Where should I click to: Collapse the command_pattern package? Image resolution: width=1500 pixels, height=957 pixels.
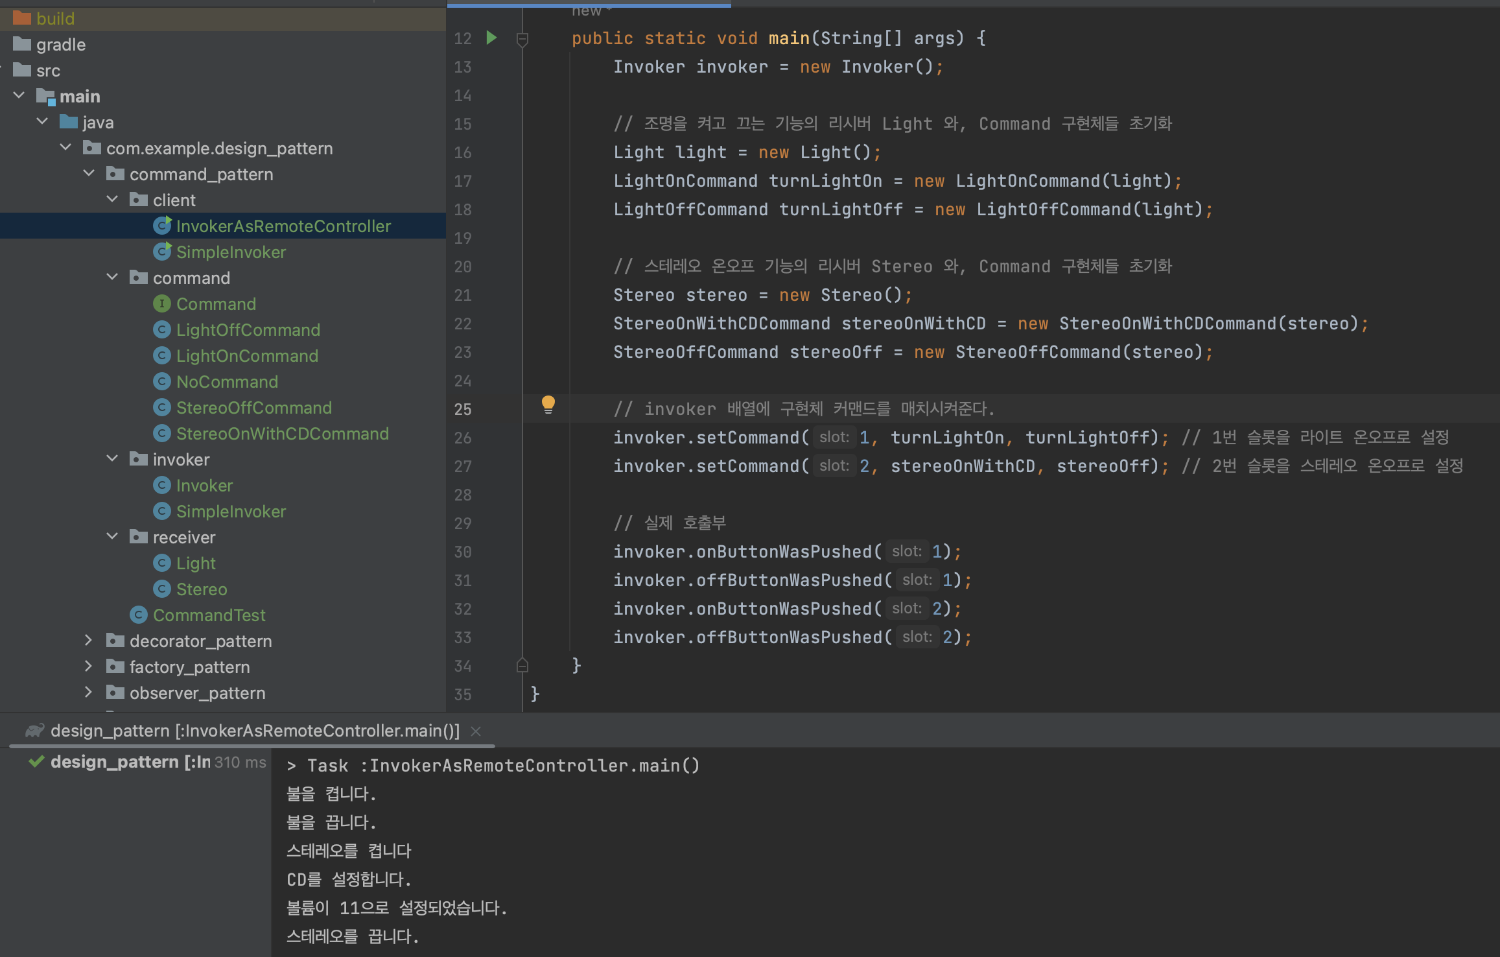pyautogui.click(x=89, y=174)
